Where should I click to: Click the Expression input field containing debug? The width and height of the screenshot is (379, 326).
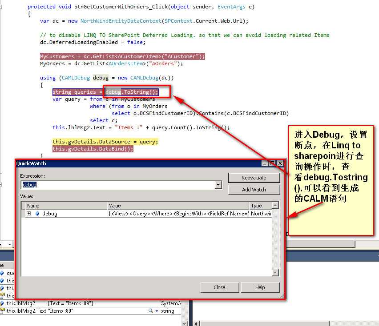(118, 185)
